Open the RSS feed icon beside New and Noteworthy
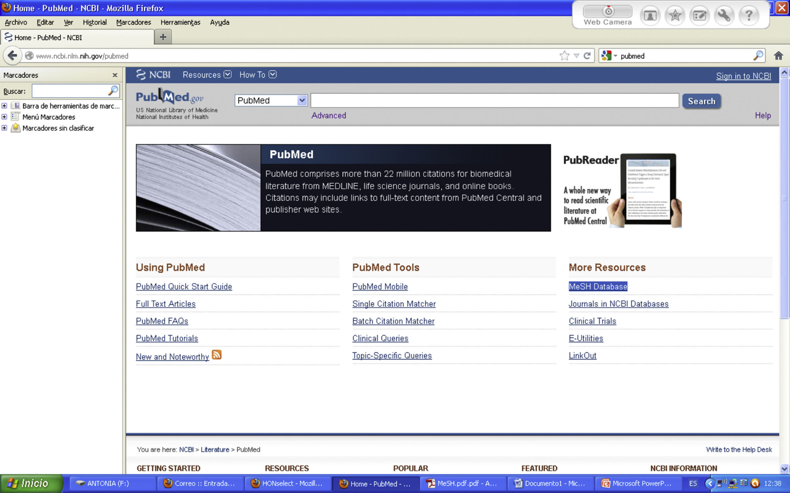790x493 pixels. [217, 355]
